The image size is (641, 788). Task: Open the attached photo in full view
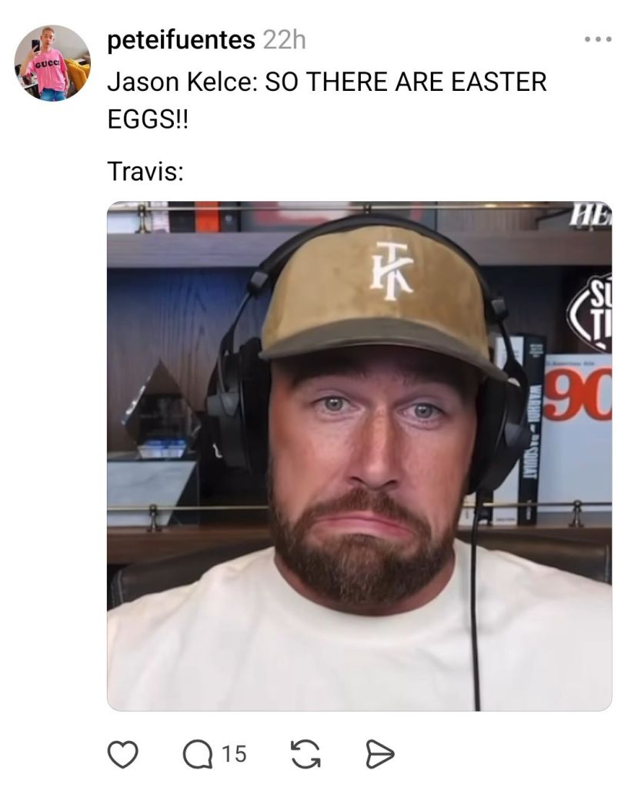click(x=359, y=456)
